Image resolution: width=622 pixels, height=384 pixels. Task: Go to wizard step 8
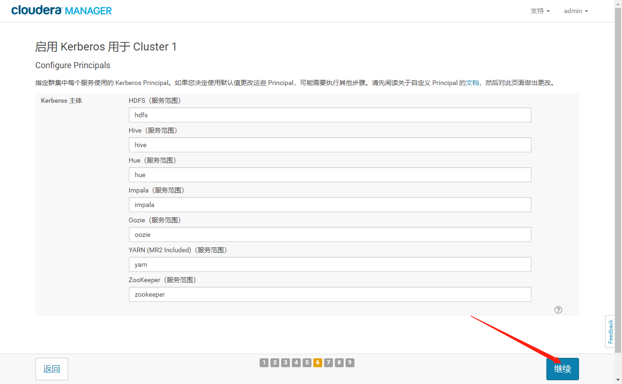click(339, 363)
